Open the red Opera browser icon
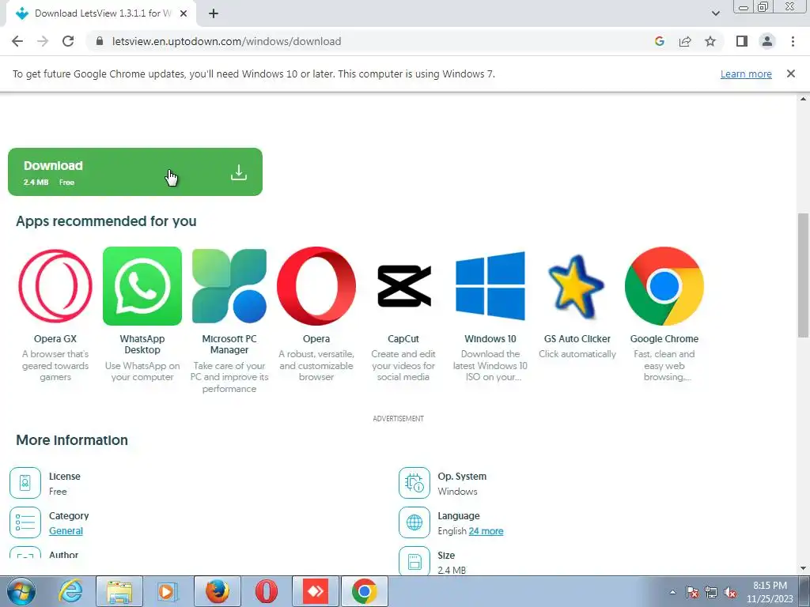Screen dimensions: 810x607 click(316, 286)
